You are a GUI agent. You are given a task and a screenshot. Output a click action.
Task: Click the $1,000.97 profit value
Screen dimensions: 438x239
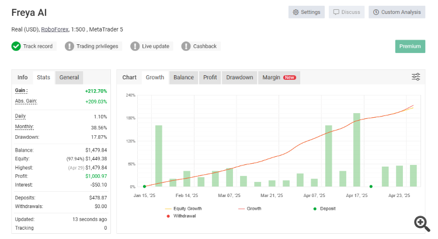point(96,176)
